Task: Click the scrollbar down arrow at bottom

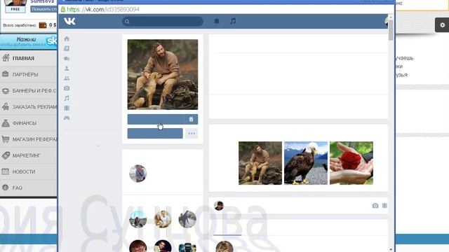Action: click(391, 249)
